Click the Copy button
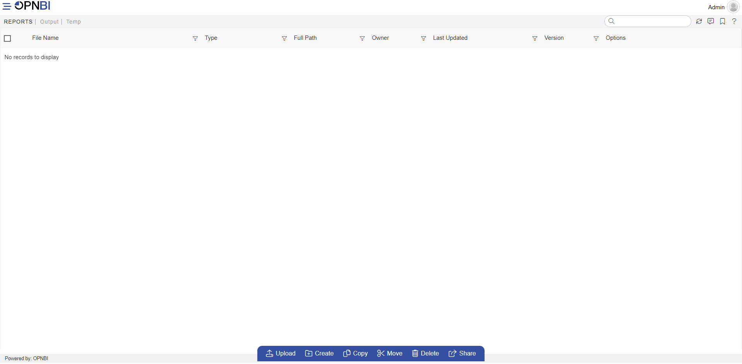The height and width of the screenshot is (364, 742). [356, 354]
